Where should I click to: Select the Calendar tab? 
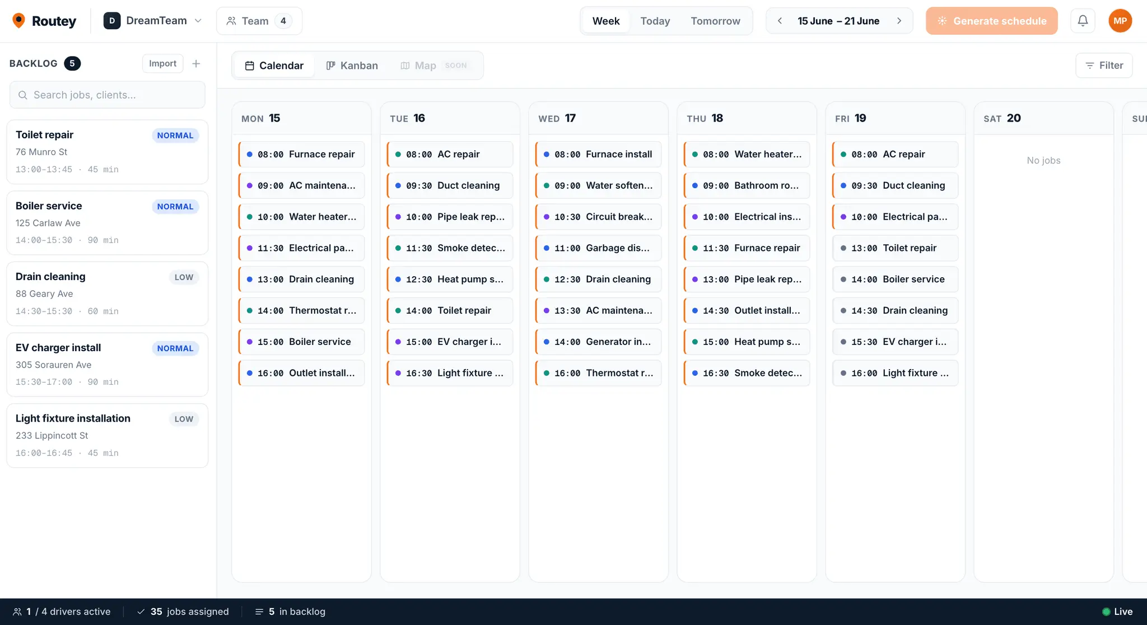click(x=274, y=66)
